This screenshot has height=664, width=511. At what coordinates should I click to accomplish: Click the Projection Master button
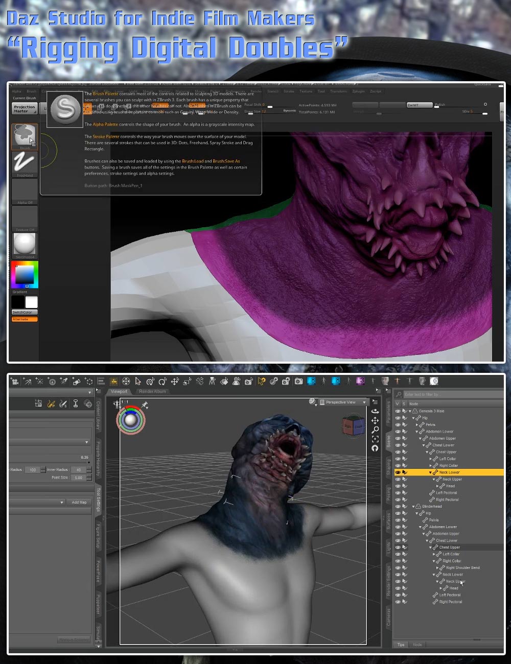[x=25, y=109]
